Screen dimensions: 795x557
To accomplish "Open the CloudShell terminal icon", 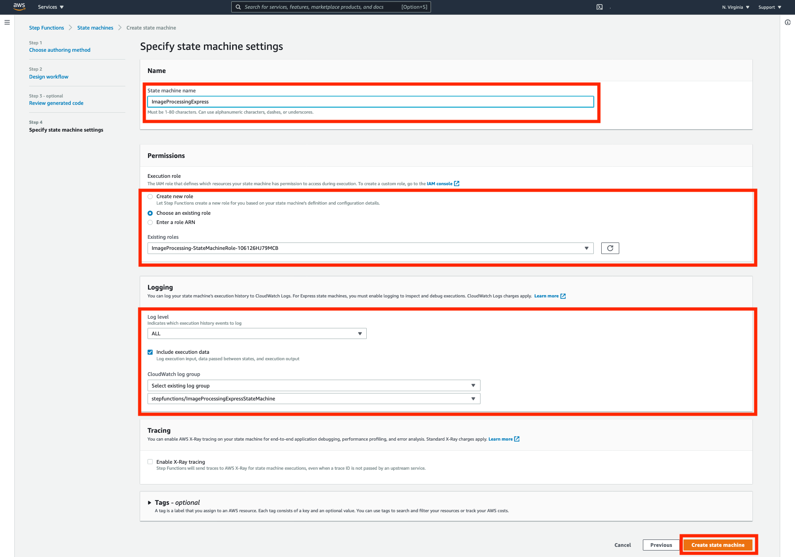I will 599,7.
